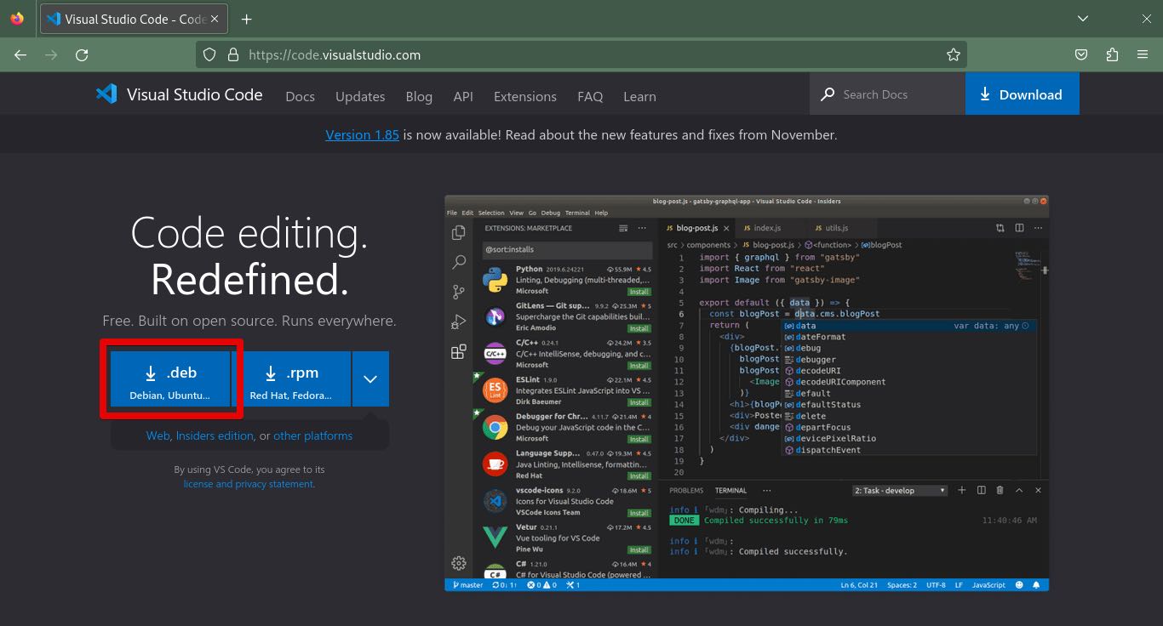Bookmark the page with the star icon
The height and width of the screenshot is (626, 1163).
pyautogui.click(x=953, y=54)
